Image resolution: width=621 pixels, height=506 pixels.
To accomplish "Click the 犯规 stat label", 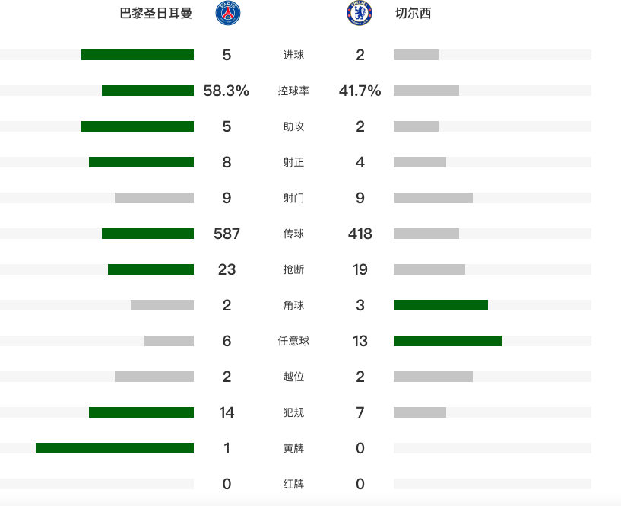I will pos(293,412).
